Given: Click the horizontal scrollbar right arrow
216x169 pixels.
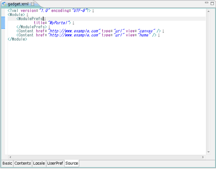Looking at the screenshot, I should pos(203,157).
